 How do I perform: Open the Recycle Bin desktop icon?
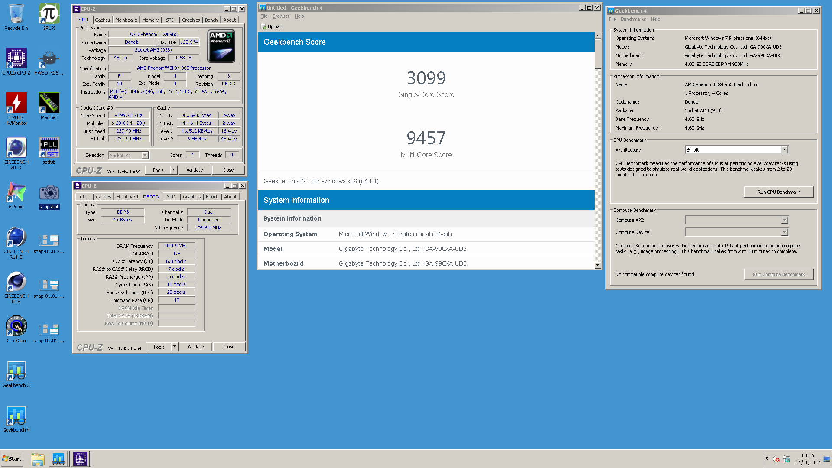pyautogui.click(x=16, y=17)
